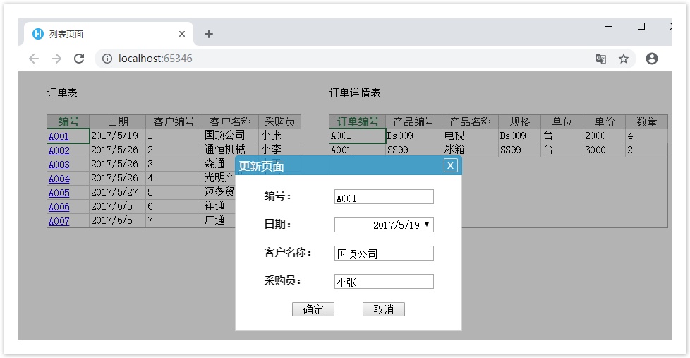Click the browser forward arrow
Image resolution: width=690 pixels, height=358 pixels.
(x=56, y=59)
